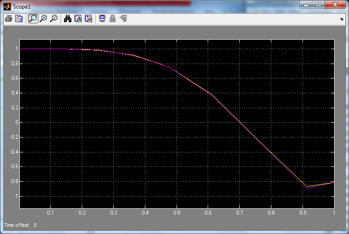Image resolution: width=349 pixels, height=234 pixels.
Task: Autoscale the plot with the binoculars icon
Action: pyautogui.click(x=68, y=18)
